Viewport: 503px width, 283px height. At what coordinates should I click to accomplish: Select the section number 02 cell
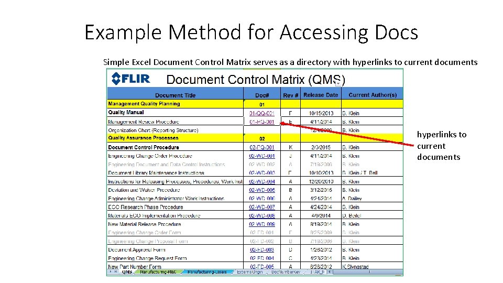pyautogui.click(x=262, y=138)
